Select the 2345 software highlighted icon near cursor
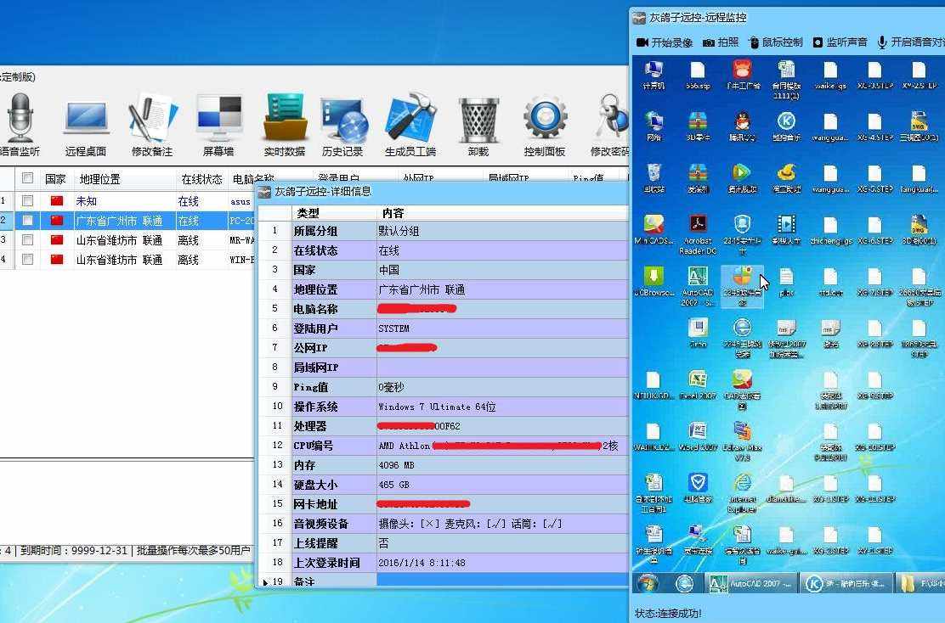Screen dimensions: 945x623 (743, 287)
